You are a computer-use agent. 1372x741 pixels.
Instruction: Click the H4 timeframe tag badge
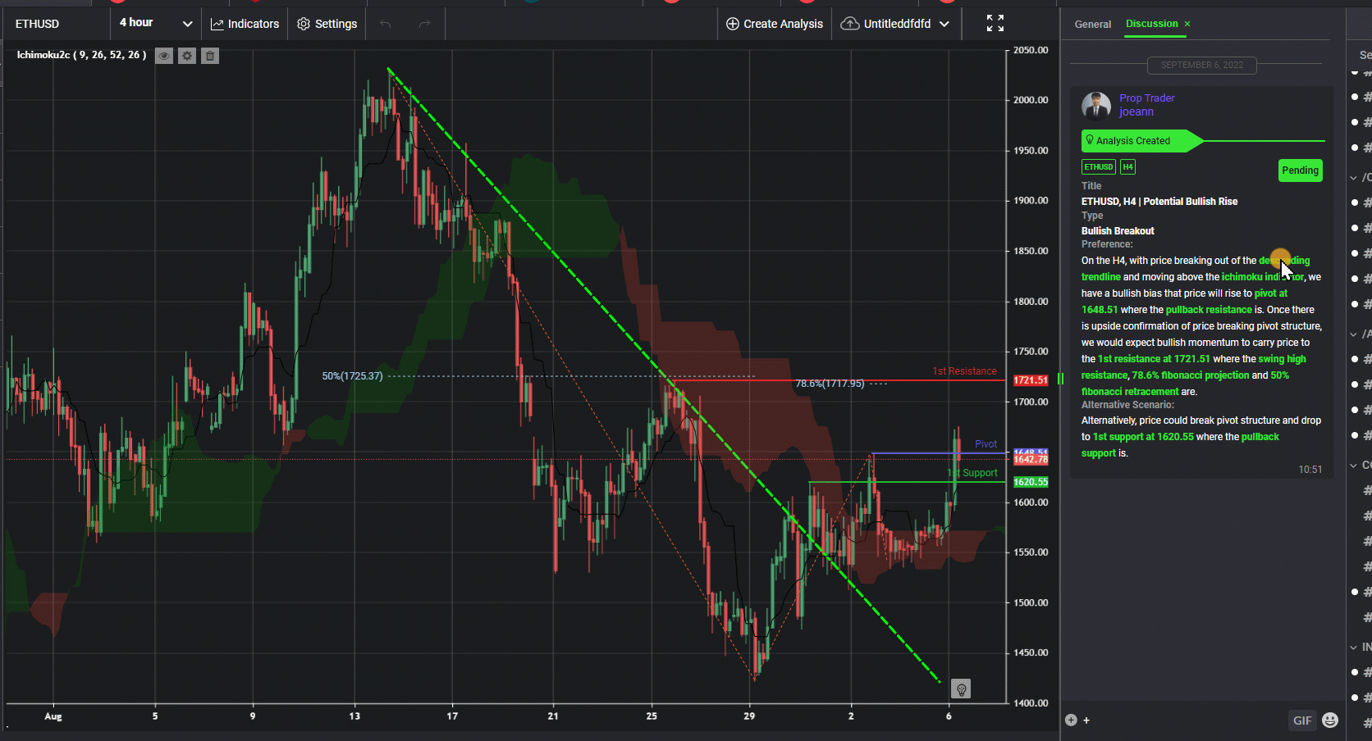(1128, 167)
